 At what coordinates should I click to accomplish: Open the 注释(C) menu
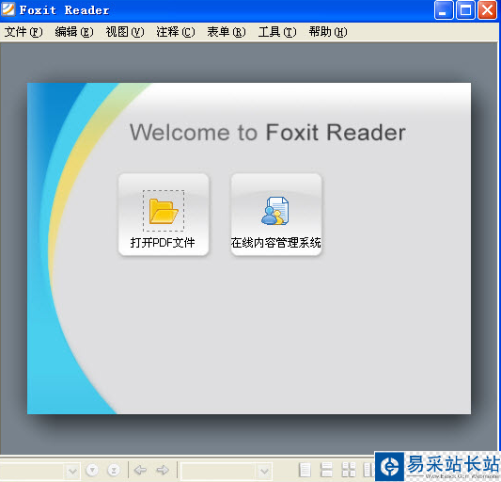176,32
